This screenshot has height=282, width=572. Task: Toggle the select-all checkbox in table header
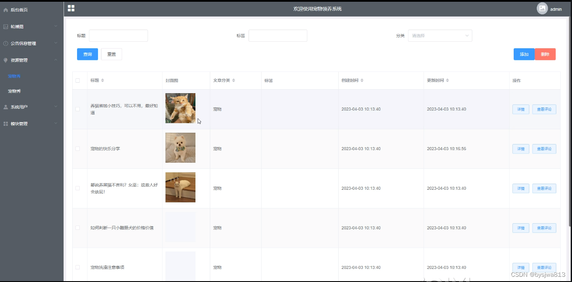click(78, 80)
